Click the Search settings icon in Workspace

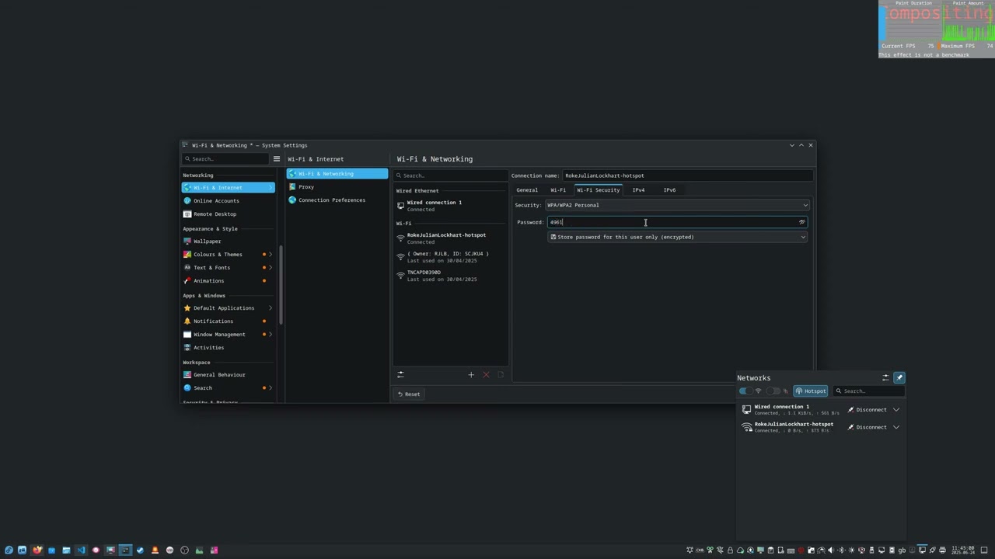[187, 388]
